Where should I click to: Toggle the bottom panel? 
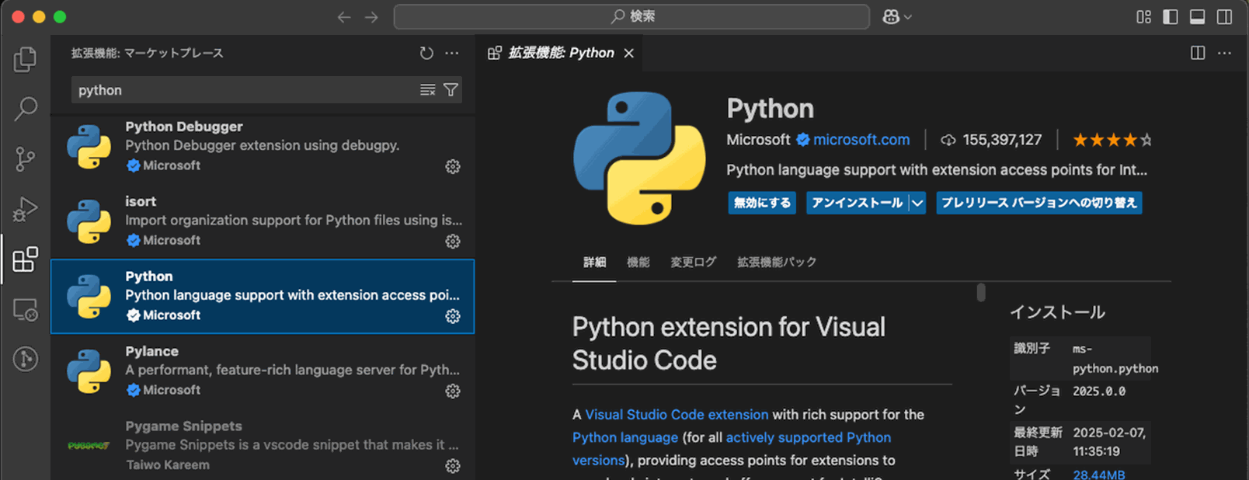(1198, 17)
